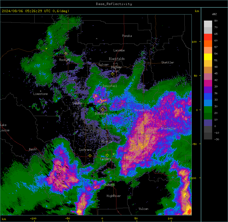Click the yellow diamond marker below RedDeer
The width and height of the screenshot is (228, 222).
pos(112,74)
